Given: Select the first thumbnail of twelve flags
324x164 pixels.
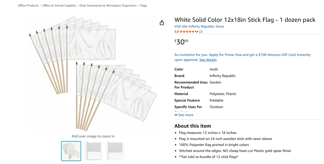Looking at the screenshot, I should point(71,151).
